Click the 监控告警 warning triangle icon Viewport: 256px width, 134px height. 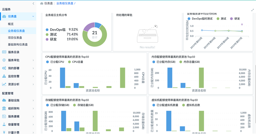[x=4, y=76]
